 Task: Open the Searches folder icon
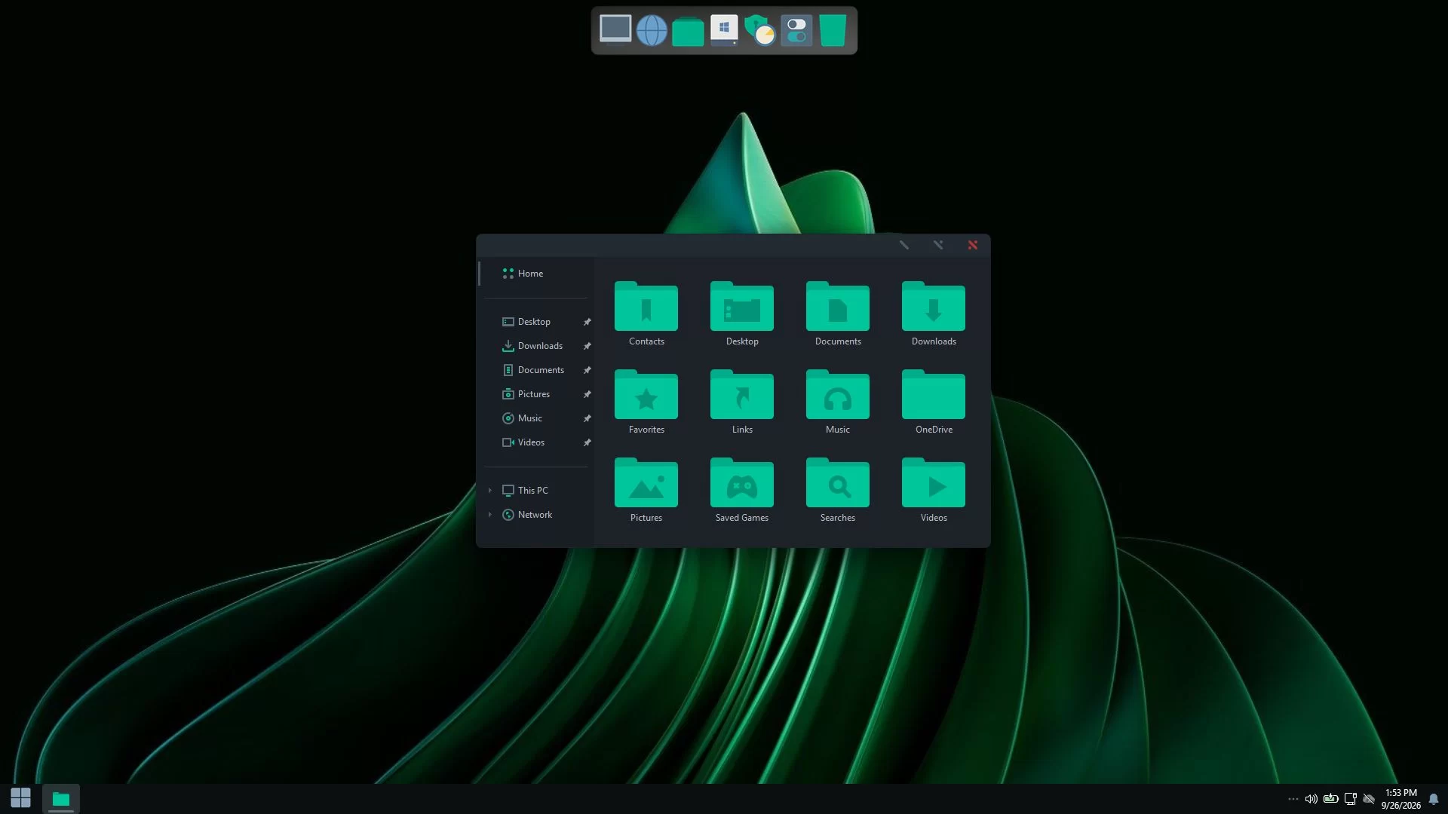(838, 491)
